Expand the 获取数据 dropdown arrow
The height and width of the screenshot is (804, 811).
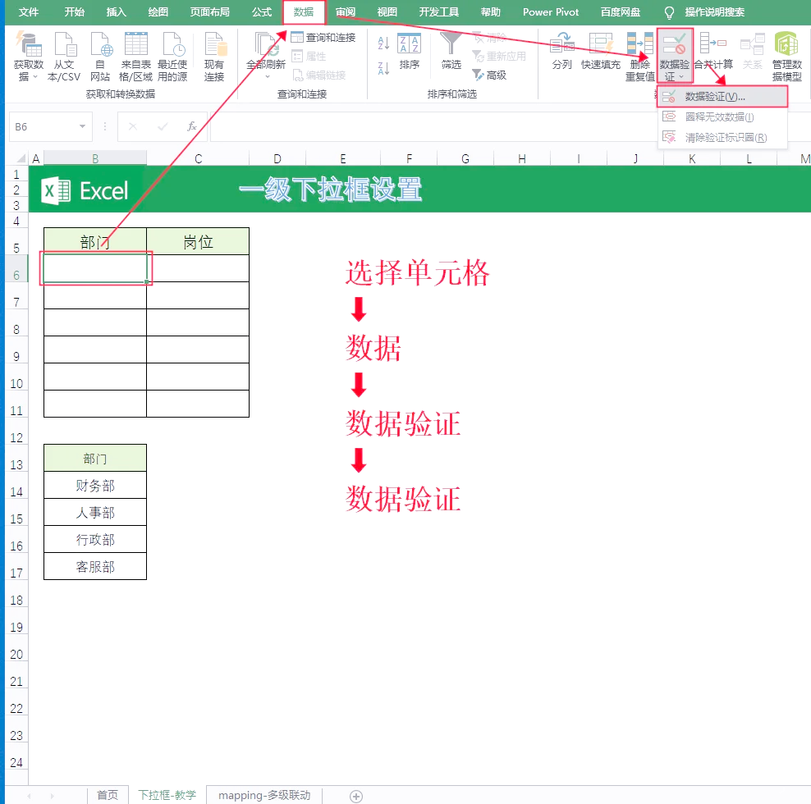[x=35, y=77]
